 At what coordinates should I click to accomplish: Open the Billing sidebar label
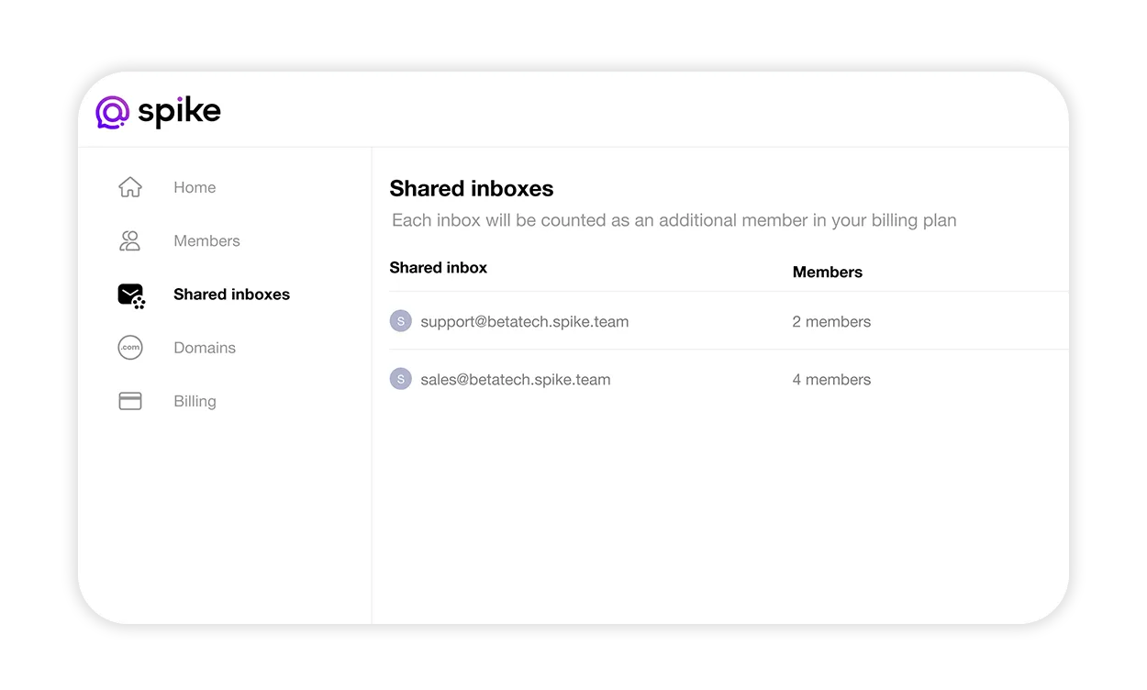(x=195, y=401)
